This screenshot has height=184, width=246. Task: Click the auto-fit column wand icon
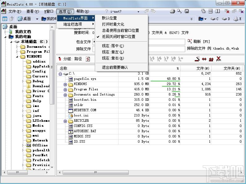click(x=197, y=59)
